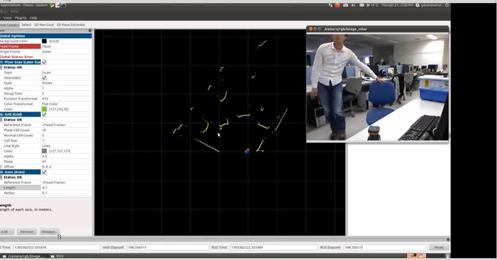
Task: Open the chat status icon beside passionvirus
Action: [x=418, y=5]
